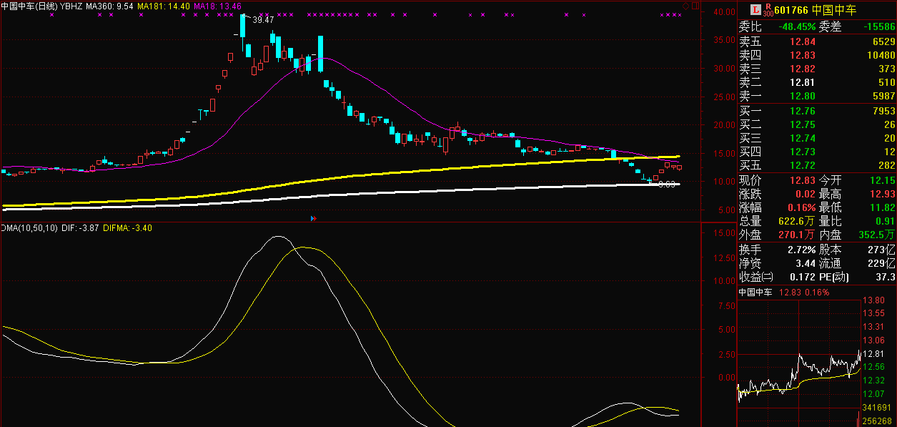Screen dimensions: 897x427
Task: Select the 卖三 ask price 12.82
Action: click(x=803, y=69)
